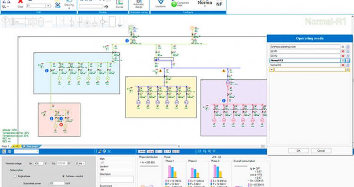
Task: Cancel the Operating mode dialog
Action: click(321, 151)
